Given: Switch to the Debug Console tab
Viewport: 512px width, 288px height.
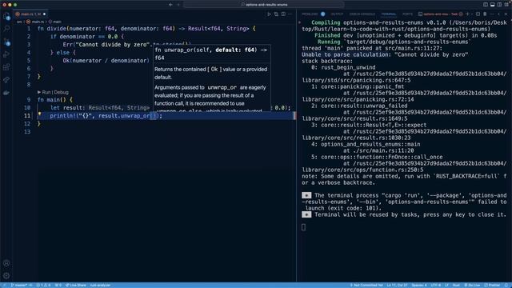Looking at the screenshot, I should [x=362, y=14].
